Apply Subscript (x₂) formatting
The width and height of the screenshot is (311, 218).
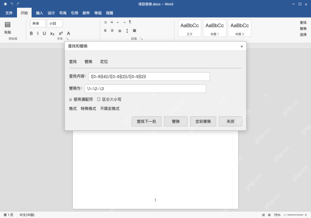coord(52,34)
